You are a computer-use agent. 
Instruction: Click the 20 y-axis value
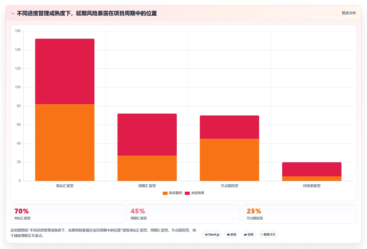(19, 162)
